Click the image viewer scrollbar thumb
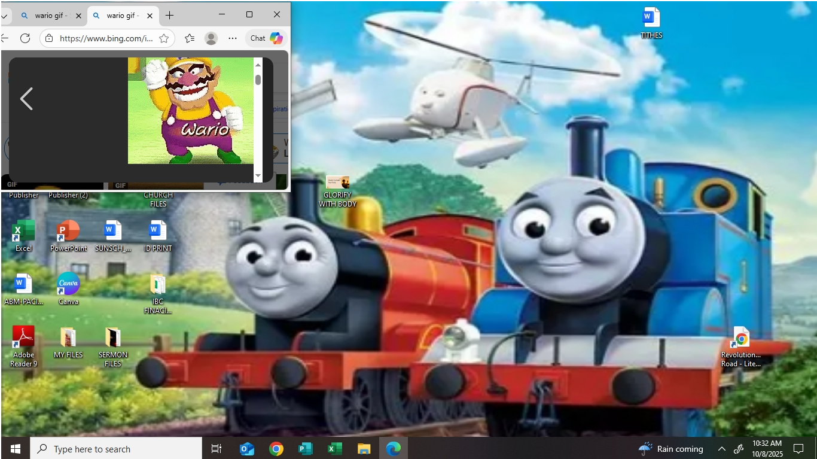Image resolution: width=817 pixels, height=459 pixels. click(x=258, y=80)
